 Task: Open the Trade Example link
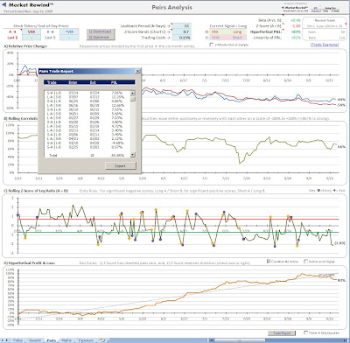pos(325,45)
